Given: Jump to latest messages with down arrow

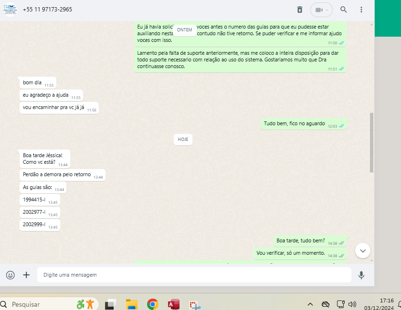Looking at the screenshot, I should pos(363,250).
